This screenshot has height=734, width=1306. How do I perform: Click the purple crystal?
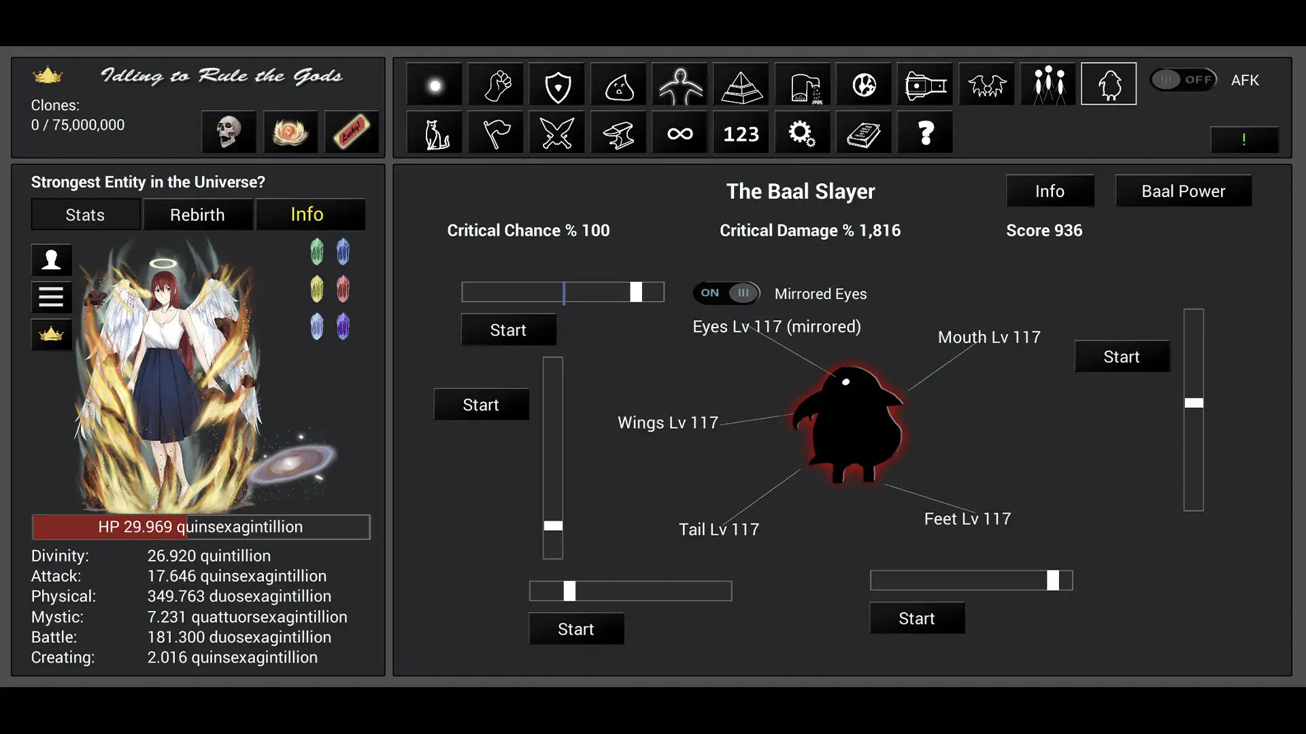343,327
